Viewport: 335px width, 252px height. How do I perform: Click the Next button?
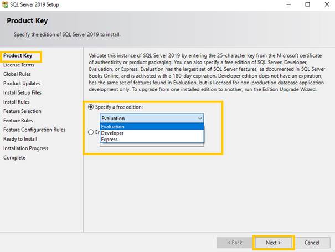pos(274,243)
